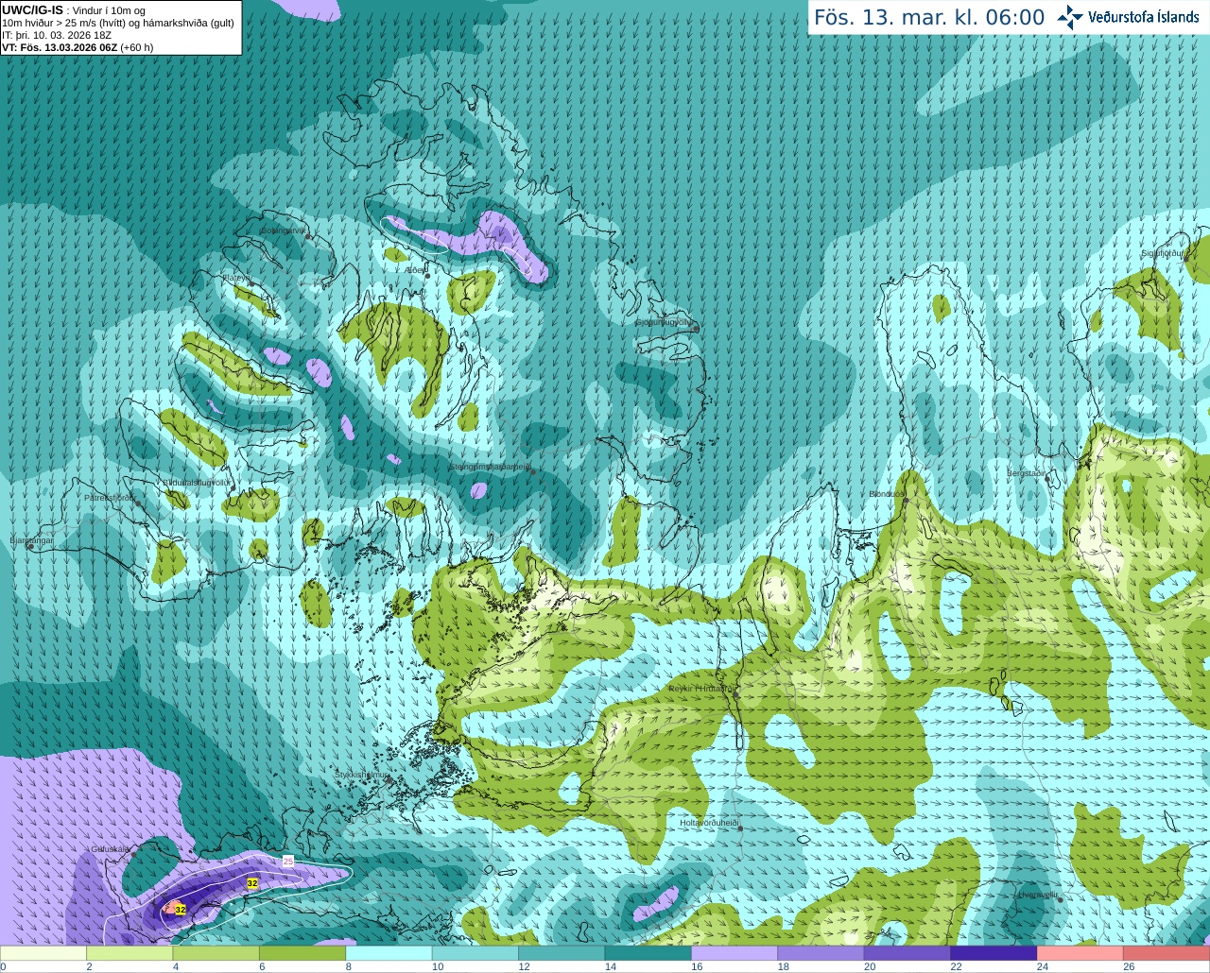Click the 'Fös. 13. mar. kl. 06:00' date title
This screenshot has width=1210, height=973.
click(929, 18)
